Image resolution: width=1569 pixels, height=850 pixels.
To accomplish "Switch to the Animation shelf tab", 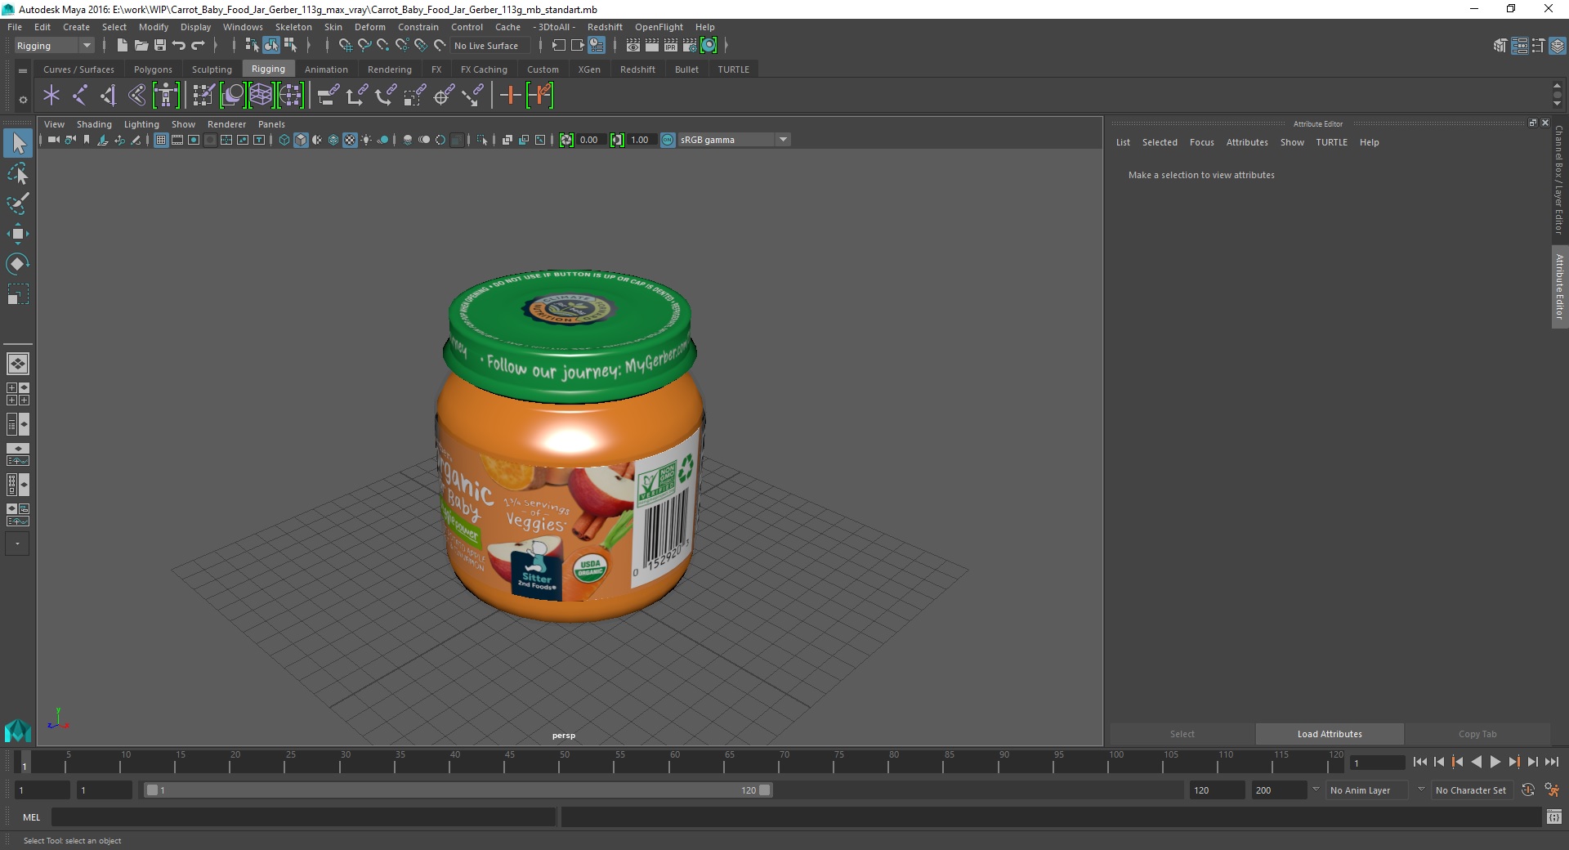I will pyautogui.click(x=326, y=69).
